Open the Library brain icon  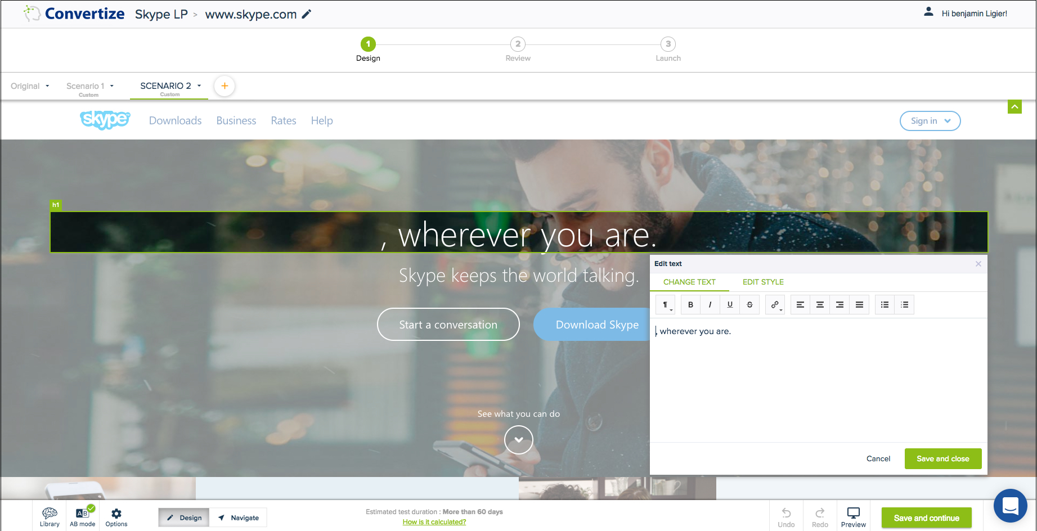pos(50,517)
